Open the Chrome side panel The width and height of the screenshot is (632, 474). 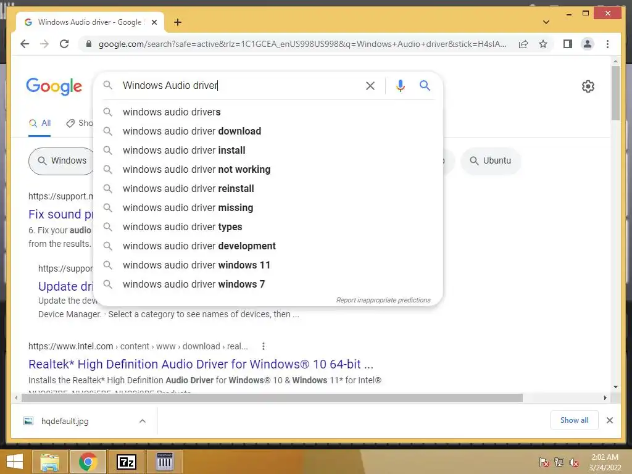coord(568,44)
